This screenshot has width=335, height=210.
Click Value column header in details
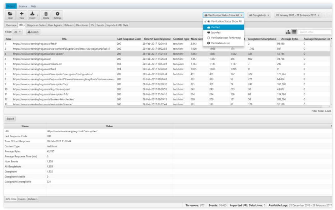click(109, 126)
